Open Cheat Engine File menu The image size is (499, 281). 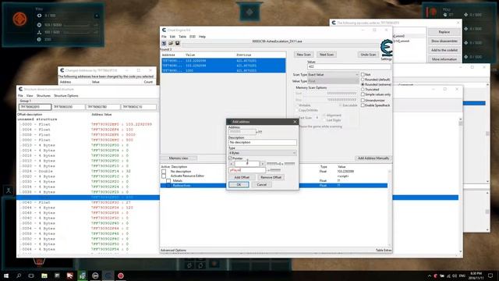coord(164,37)
